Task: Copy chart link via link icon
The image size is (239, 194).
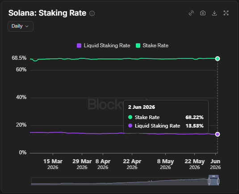Action: pos(191,13)
